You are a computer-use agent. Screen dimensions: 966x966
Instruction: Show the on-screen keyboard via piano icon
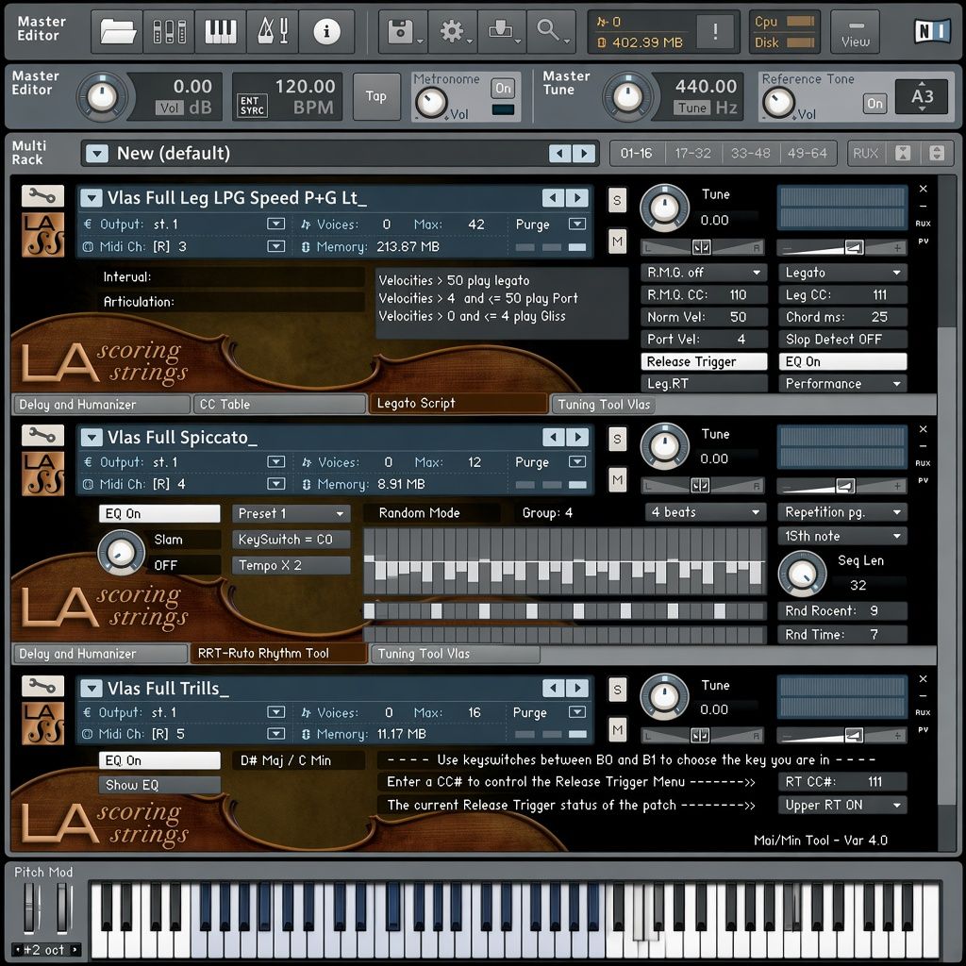(220, 31)
